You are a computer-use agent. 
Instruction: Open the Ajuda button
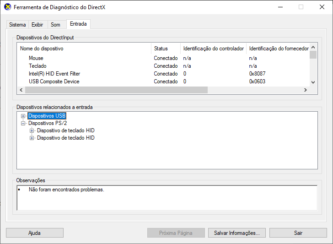tap(35, 233)
